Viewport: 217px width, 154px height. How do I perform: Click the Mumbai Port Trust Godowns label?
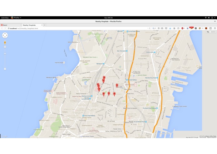click(x=175, y=59)
